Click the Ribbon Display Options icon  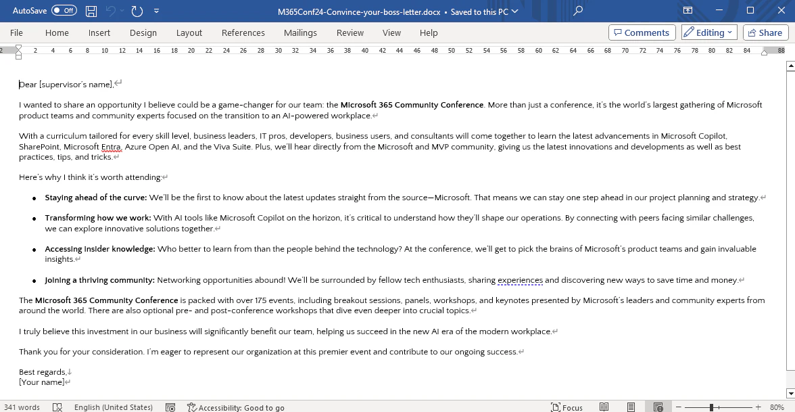[x=688, y=11]
